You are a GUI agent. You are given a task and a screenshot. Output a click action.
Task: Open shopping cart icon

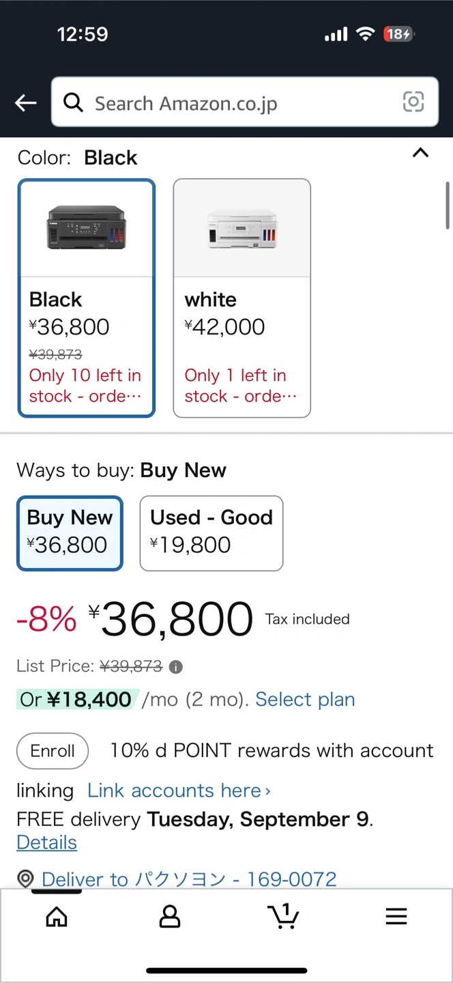pos(283,916)
